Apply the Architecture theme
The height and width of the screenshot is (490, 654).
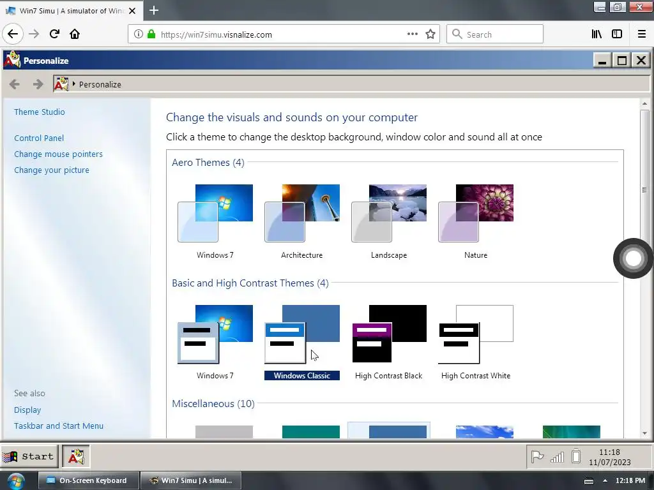[x=302, y=221]
